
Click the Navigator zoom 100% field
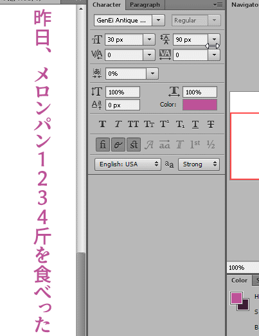243,267
